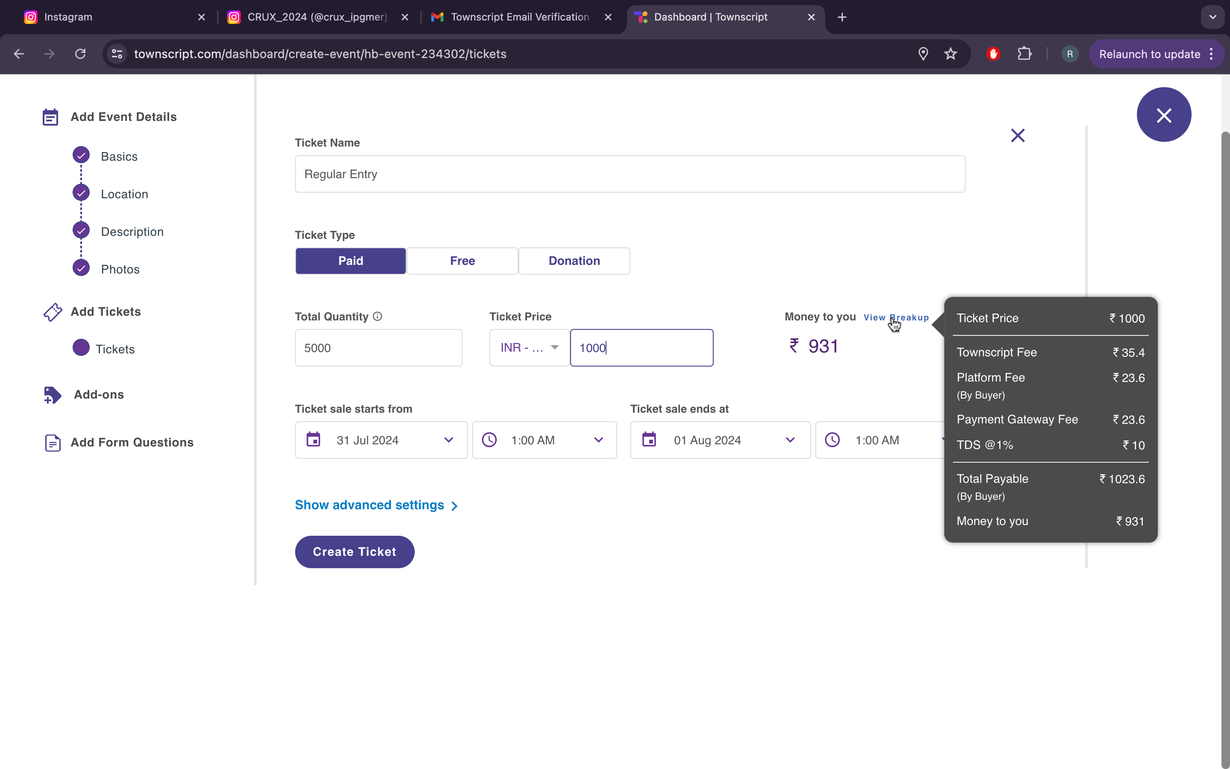The width and height of the screenshot is (1230, 769).
Task: Reload the page
Action: pos(80,54)
